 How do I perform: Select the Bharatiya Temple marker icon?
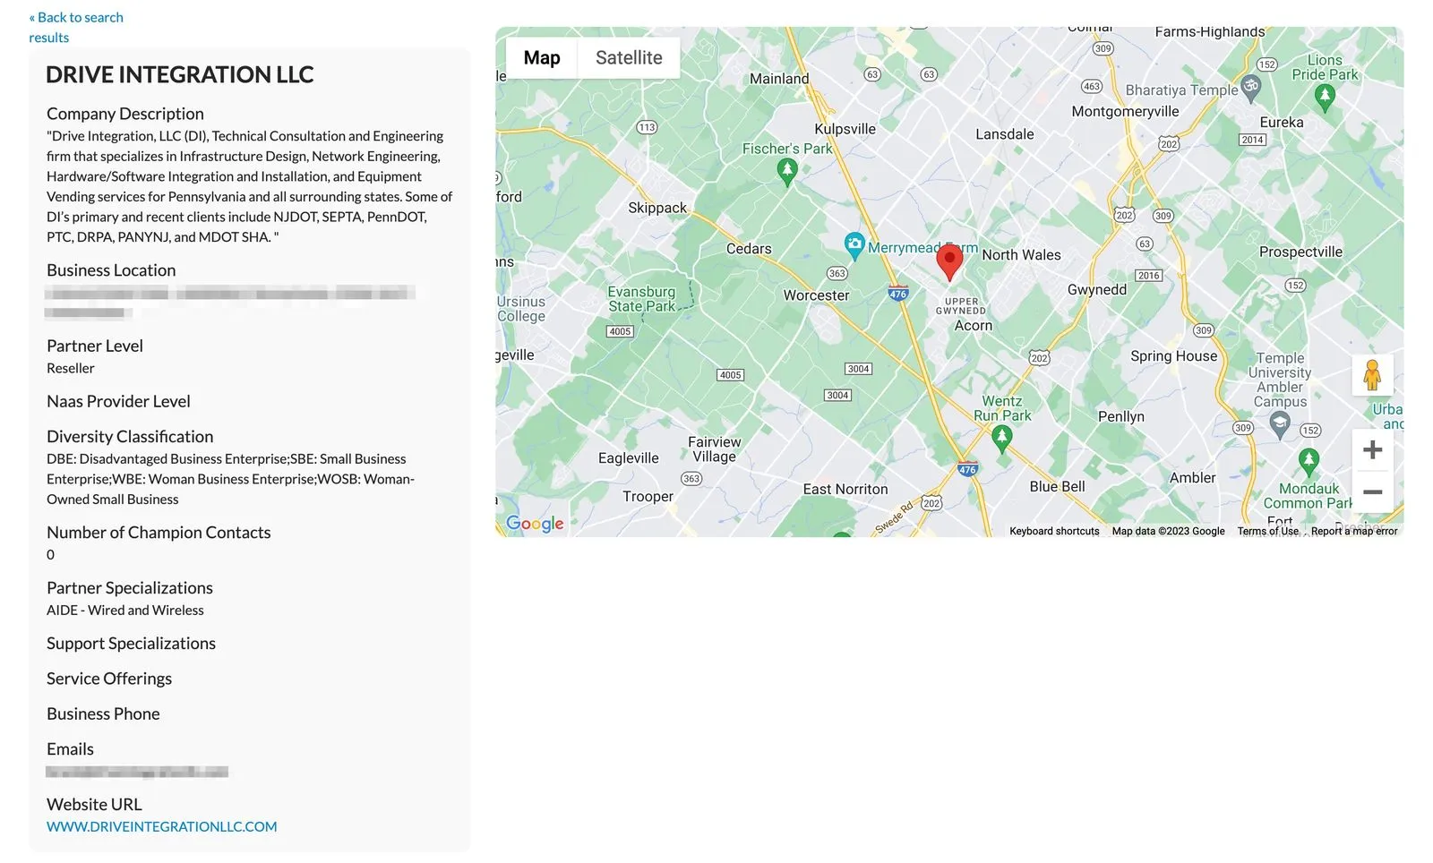point(1251,87)
